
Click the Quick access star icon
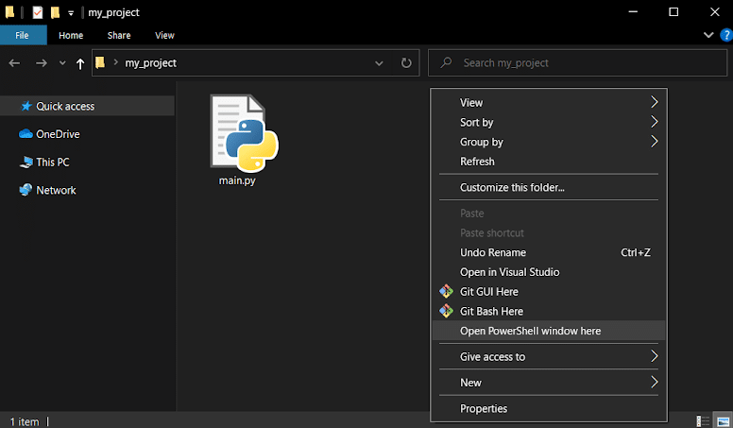click(26, 106)
